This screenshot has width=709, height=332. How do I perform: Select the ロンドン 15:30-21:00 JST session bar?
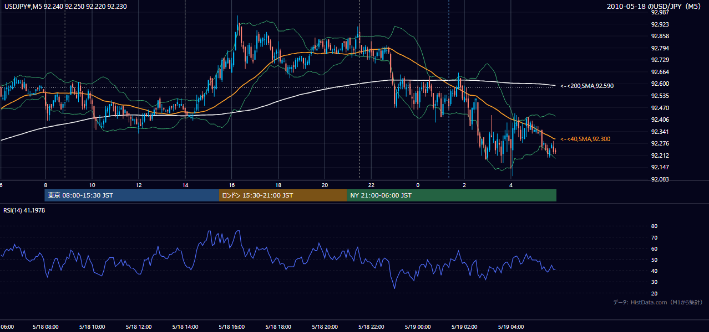click(283, 195)
